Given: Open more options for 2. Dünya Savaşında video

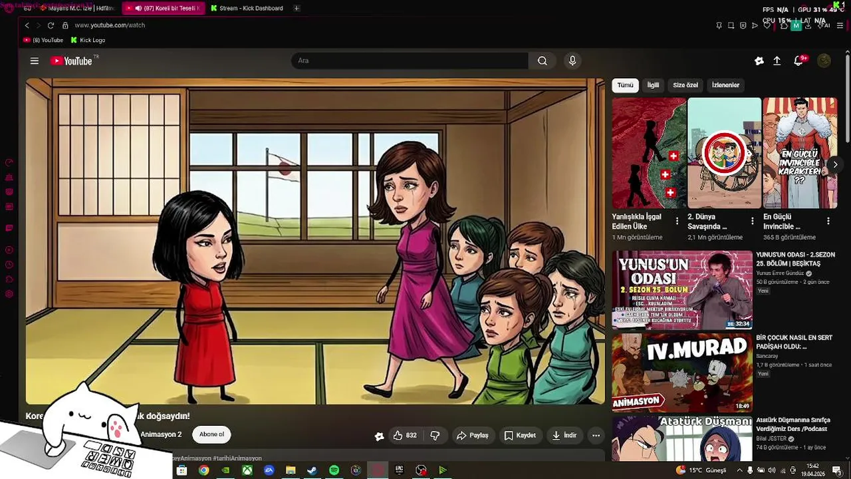Looking at the screenshot, I should click(753, 221).
